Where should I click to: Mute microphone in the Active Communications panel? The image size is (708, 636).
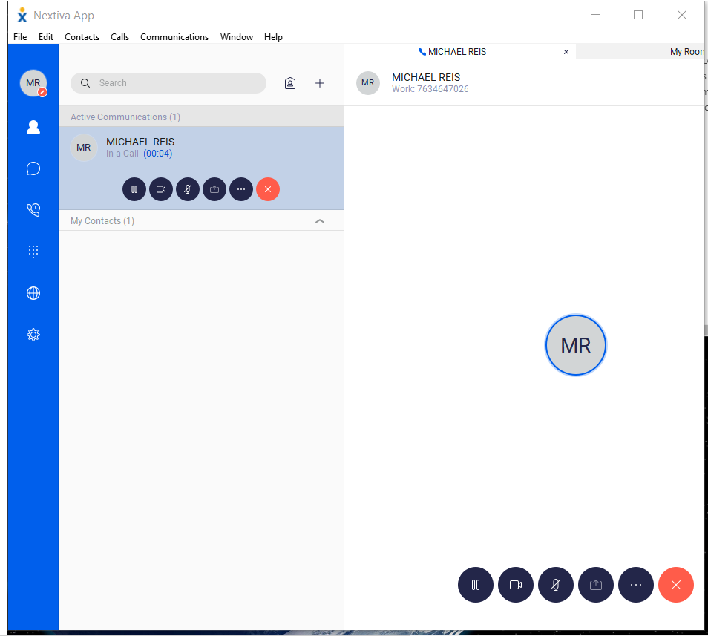tap(188, 189)
